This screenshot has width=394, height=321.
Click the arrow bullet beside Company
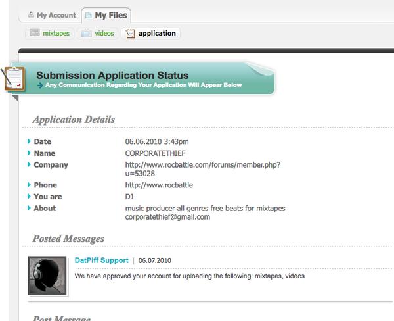(x=29, y=165)
